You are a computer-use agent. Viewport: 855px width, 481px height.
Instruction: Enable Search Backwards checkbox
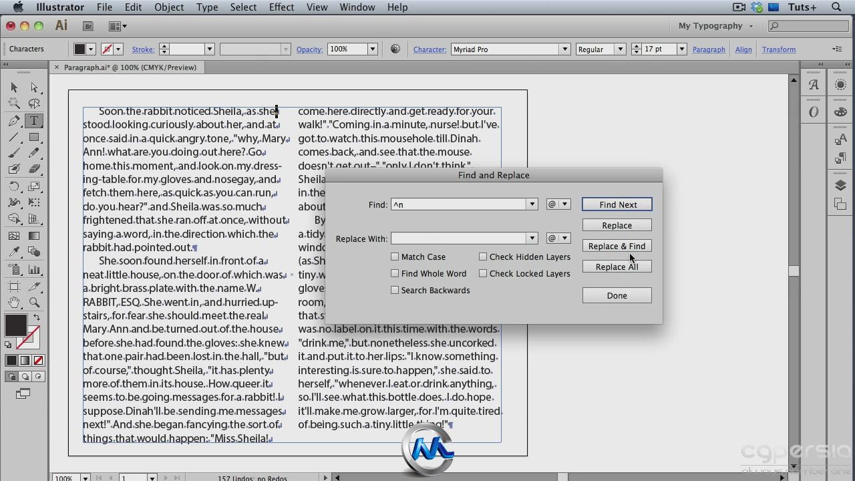395,290
